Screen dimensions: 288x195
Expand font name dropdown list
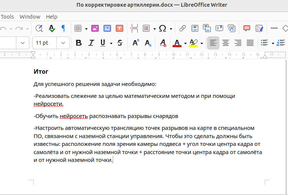point(23,43)
